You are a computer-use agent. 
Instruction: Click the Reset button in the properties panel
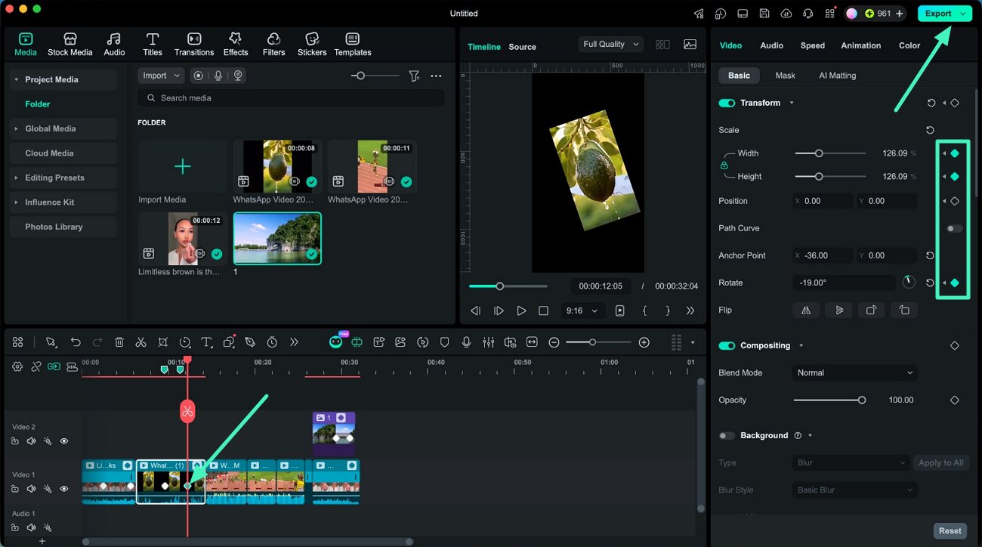tap(950, 530)
